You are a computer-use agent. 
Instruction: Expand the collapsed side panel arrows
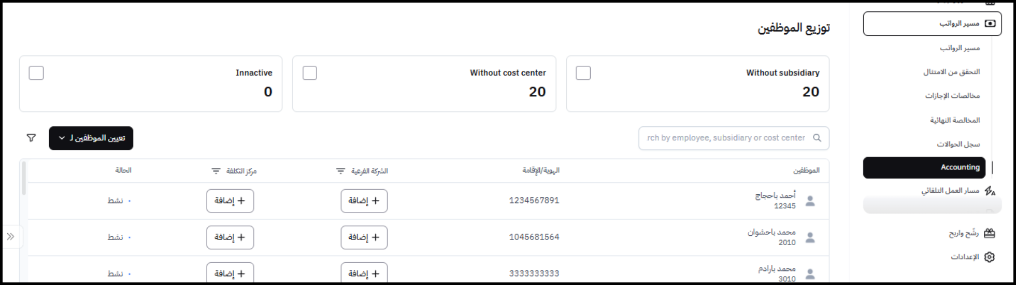10,237
